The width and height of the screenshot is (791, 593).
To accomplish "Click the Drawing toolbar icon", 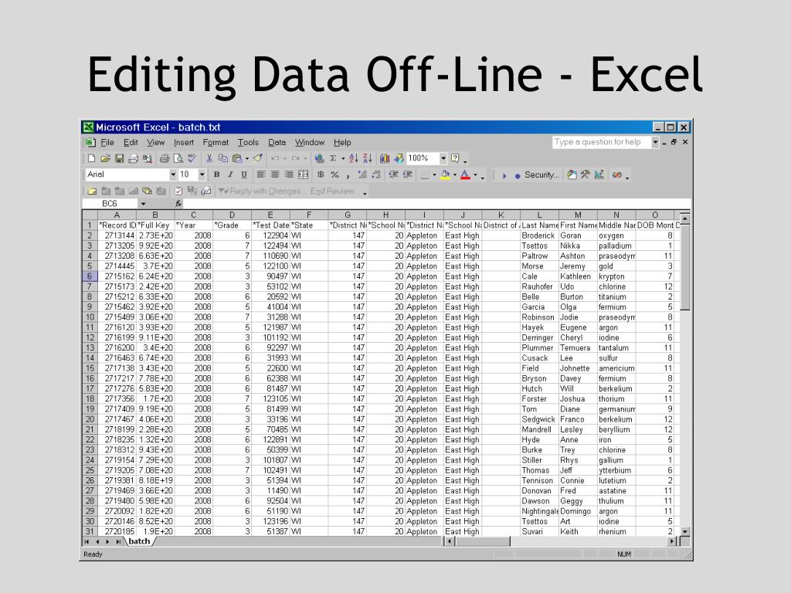I will click(399, 159).
